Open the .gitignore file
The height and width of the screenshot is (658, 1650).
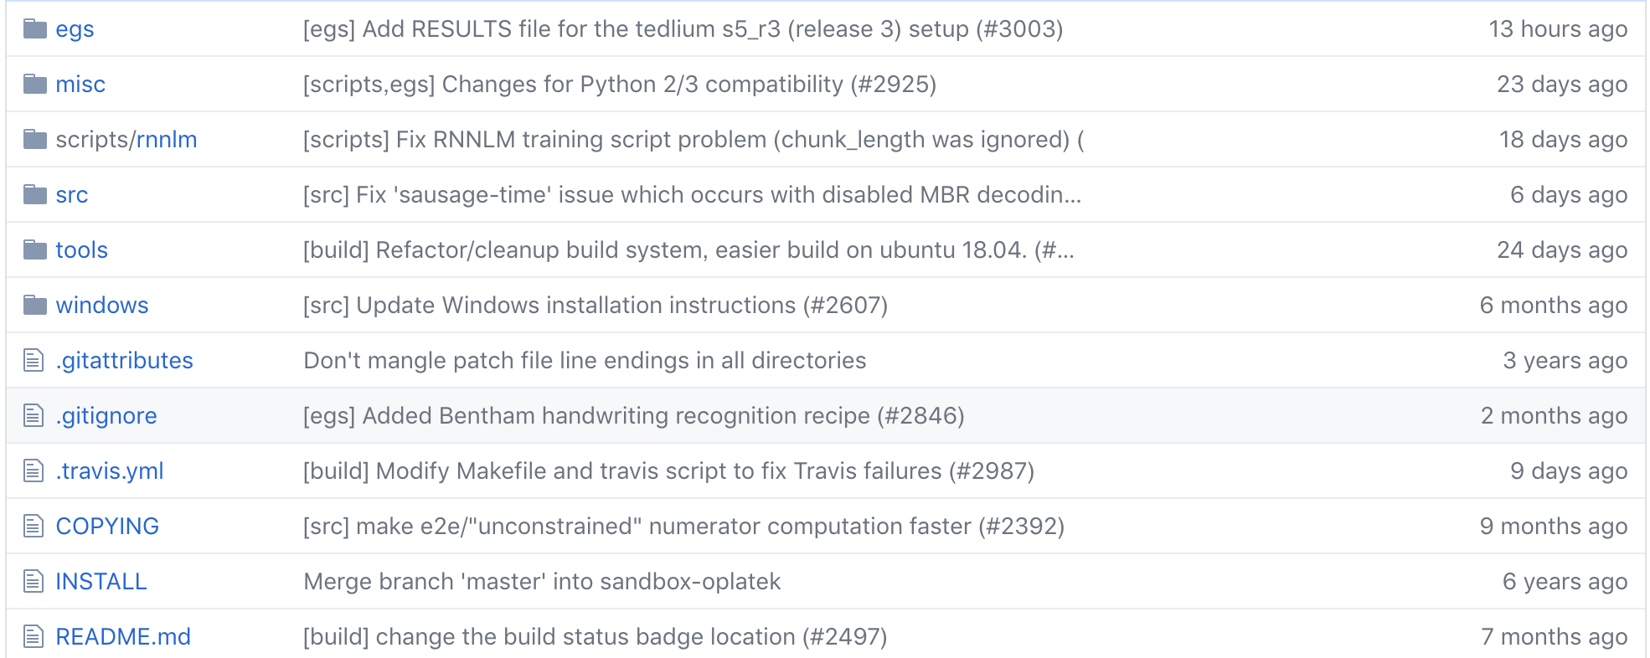106,416
